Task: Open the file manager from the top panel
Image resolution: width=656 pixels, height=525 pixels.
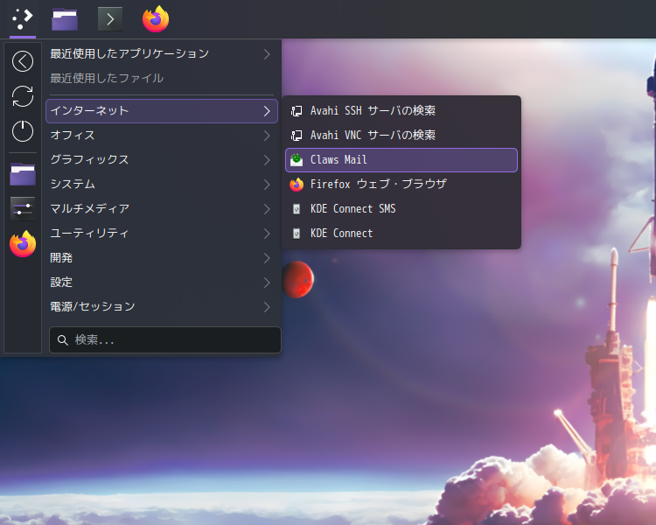Action: point(65,19)
